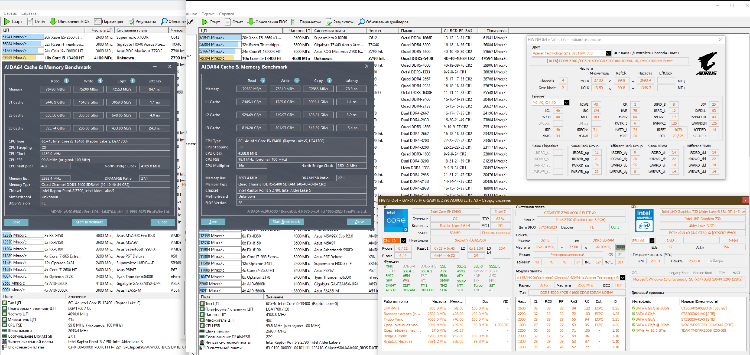
Task: Open Параметры icon in right window toolbar
Action: tap(295, 22)
